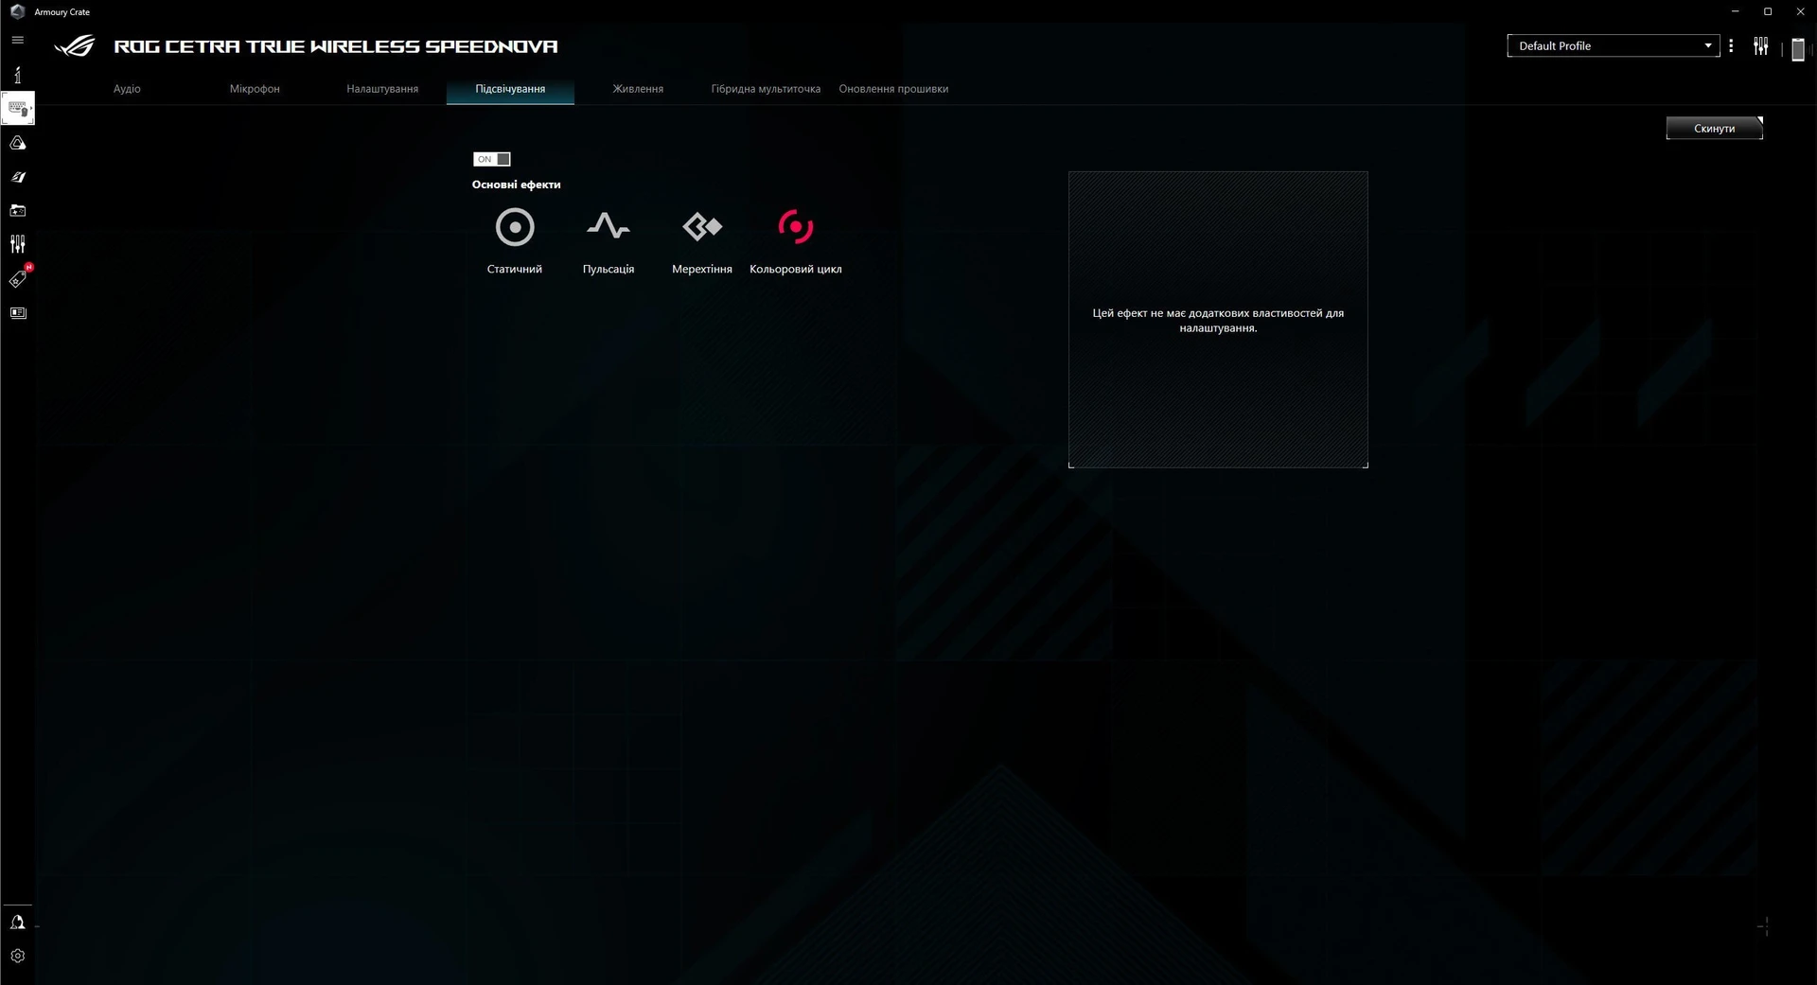This screenshot has height=985, width=1817.
Task: Open the hamburger menu in sidebar
Action: coord(17,40)
